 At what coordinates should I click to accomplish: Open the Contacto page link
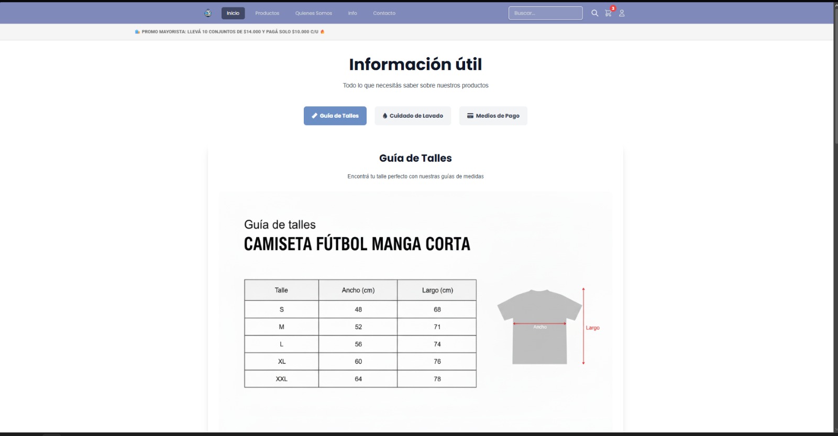(384, 13)
